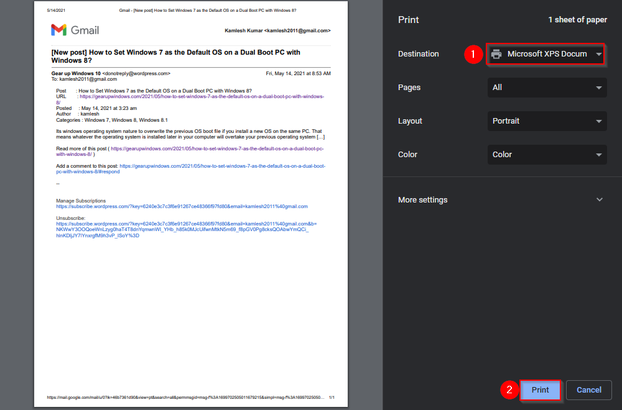Click the 'Author : kamlesh' line
Viewport: 622px width, 410px height.
point(78,114)
